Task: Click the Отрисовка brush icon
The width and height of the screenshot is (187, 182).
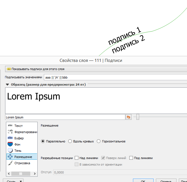Action: (x=10, y=163)
